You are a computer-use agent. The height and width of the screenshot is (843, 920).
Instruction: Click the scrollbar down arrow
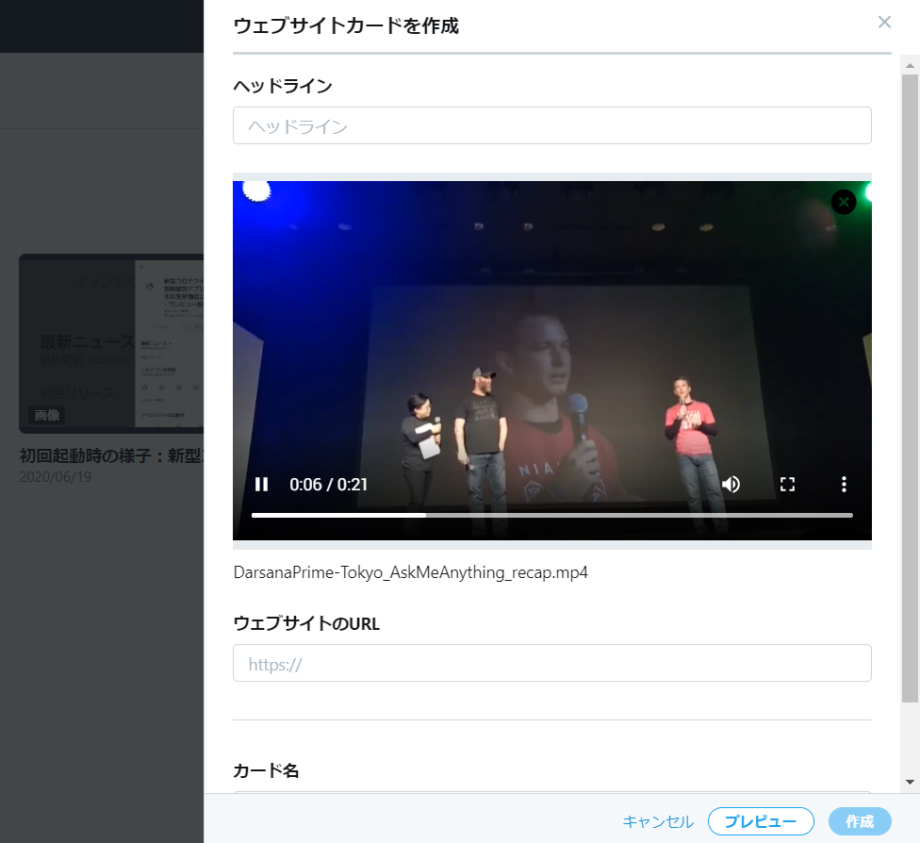click(910, 782)
